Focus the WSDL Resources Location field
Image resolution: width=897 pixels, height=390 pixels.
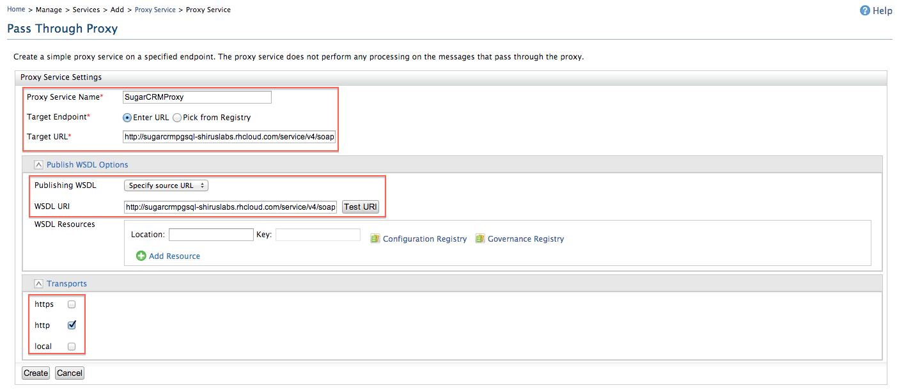tap(211, 235)
